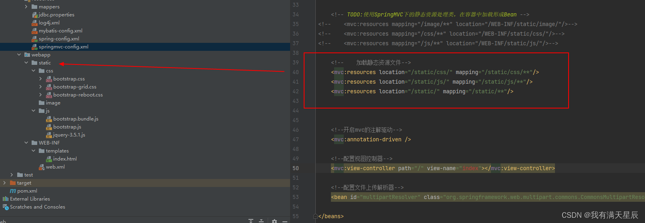The width and height of the screenshot is (645, 223).
Task: Collapse the static folder chevron
Action: (26, 62)
